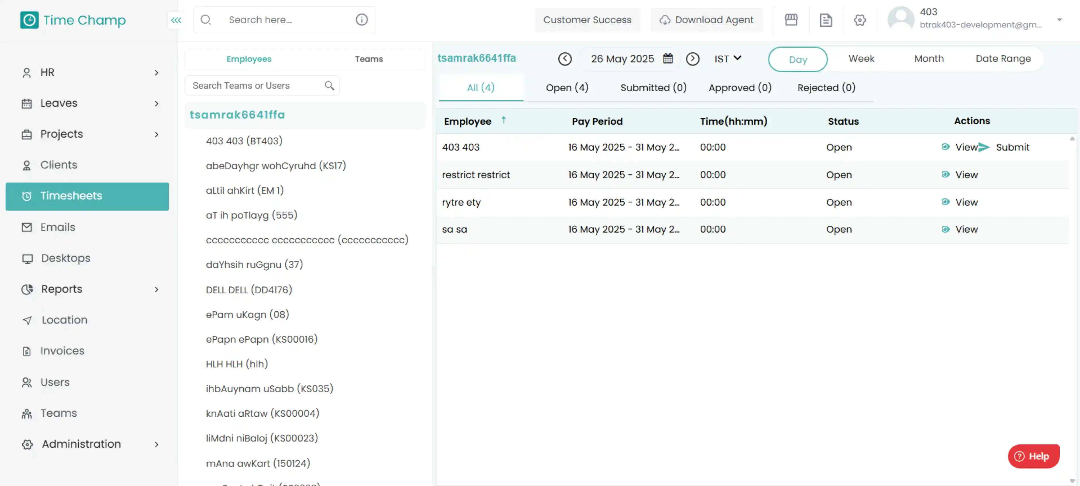
Task: Click the top search here field
Action: (x=285, y=20)
